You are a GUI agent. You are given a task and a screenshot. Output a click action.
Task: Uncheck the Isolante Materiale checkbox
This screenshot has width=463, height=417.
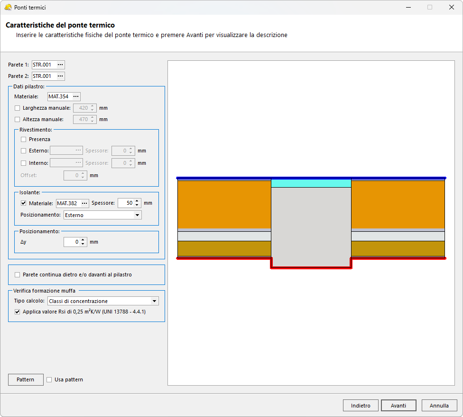pyautogui.click(x=24, y=203)
